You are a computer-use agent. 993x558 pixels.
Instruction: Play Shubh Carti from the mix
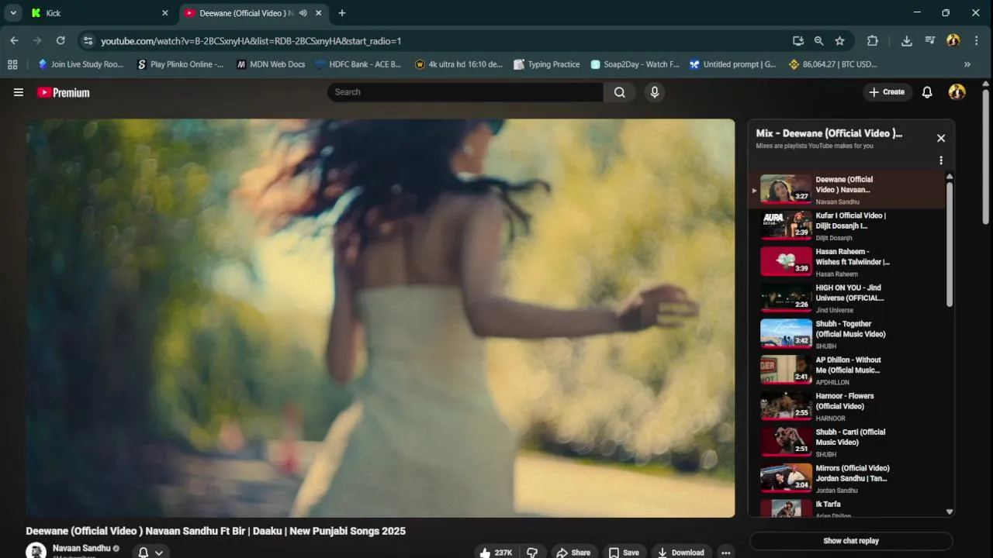[847, 443]
